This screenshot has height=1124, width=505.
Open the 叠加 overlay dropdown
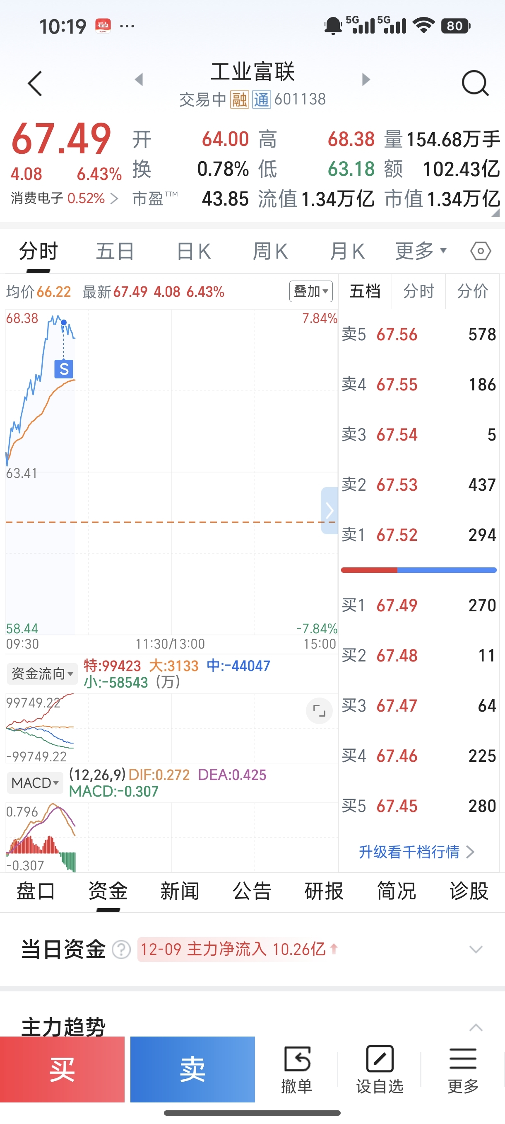point(311,291)
